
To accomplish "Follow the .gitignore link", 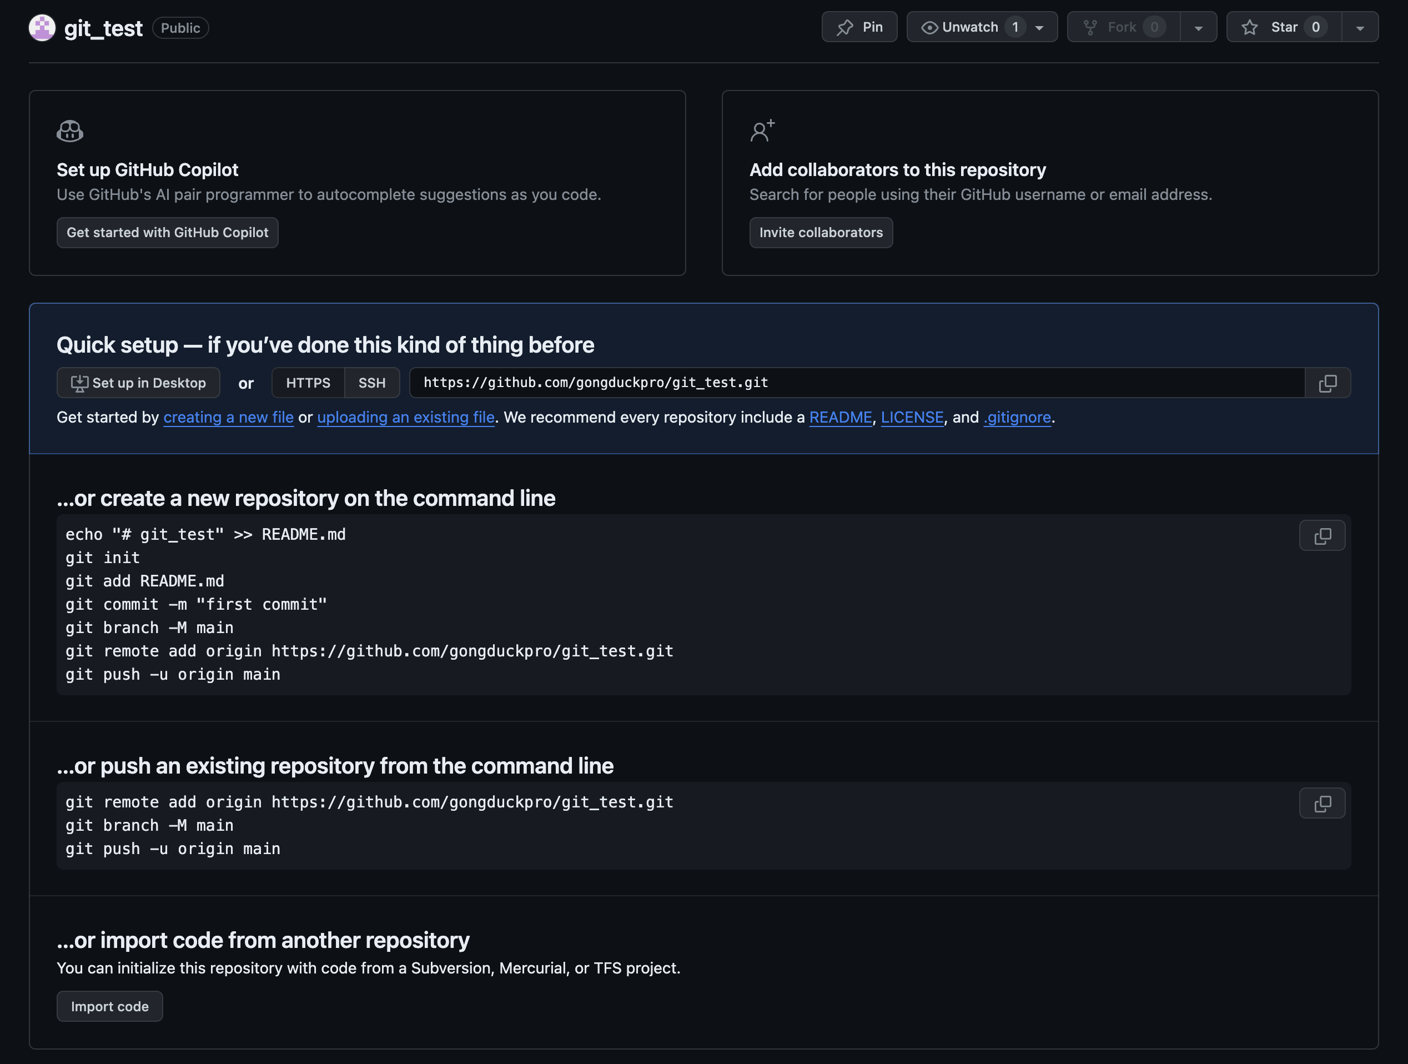I will (x=1017, y=417).
